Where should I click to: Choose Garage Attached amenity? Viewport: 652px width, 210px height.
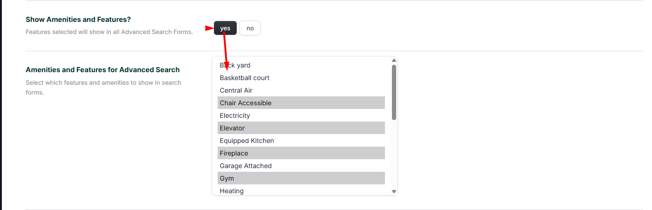click(x=246, y=166)
